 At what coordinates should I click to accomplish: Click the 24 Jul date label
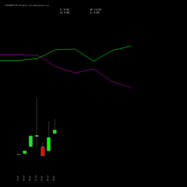pos(36,178)
